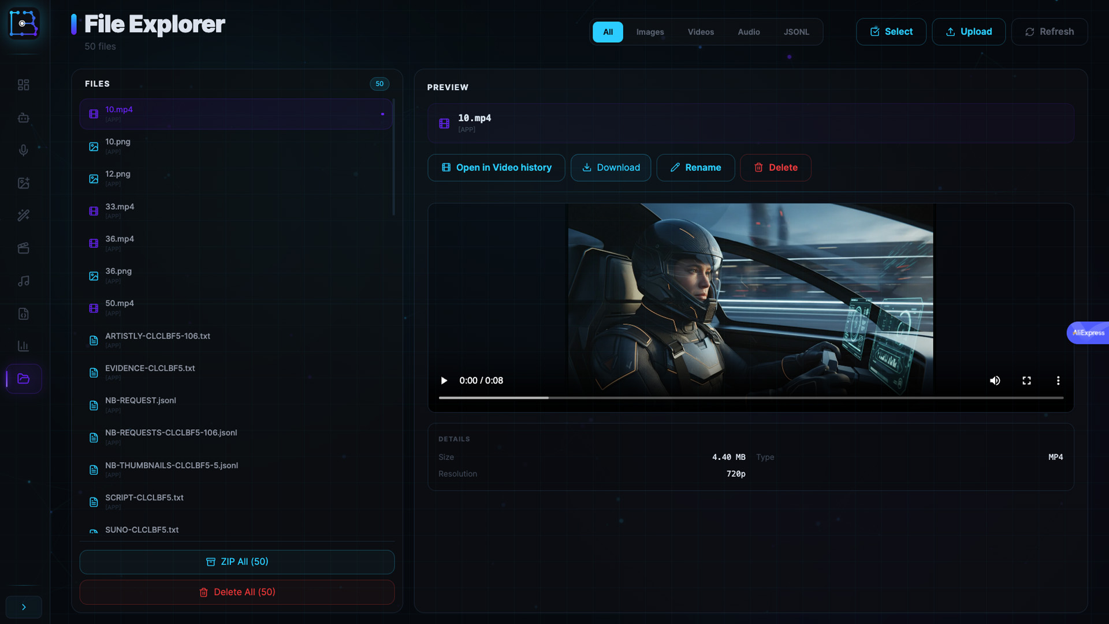The width and height of the screenshot is (1109, 624).
Task: Click document icon beside NB-REQUEST.jsonl
Action: coord(94,405)
